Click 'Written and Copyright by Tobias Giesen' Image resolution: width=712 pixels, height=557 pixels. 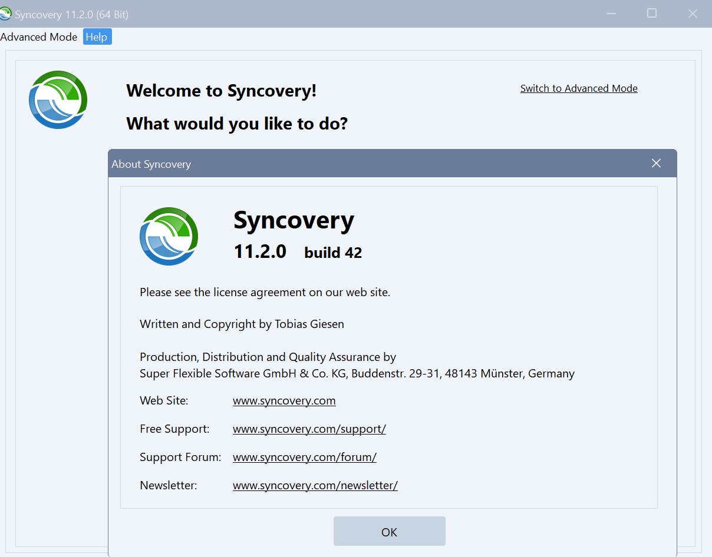242,324
